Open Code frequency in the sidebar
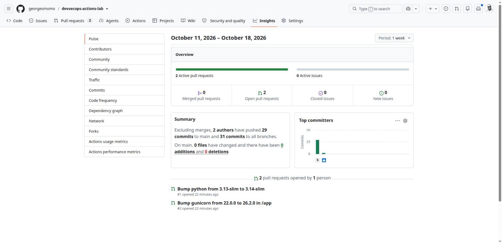Viewport: 502px width, 244px height. pos(124,100)
